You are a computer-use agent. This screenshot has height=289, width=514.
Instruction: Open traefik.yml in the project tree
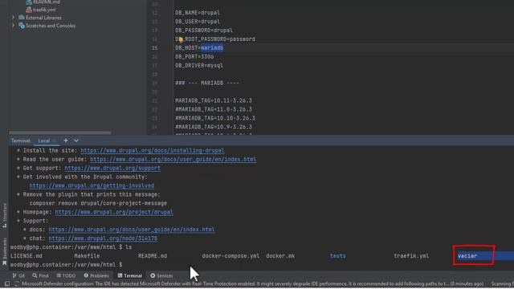tap(44, 10)
